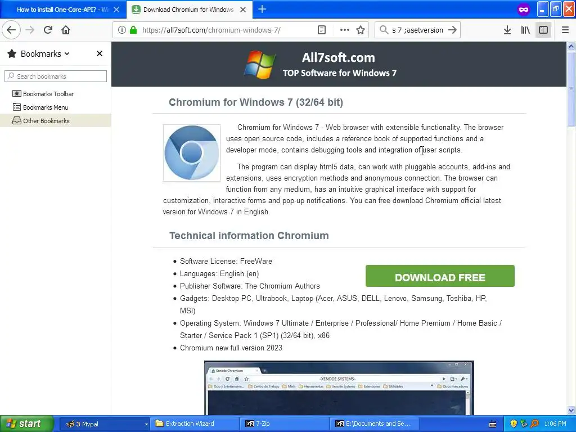
Task: Bookmark this page with the star
Action: [x=361, y=30]
